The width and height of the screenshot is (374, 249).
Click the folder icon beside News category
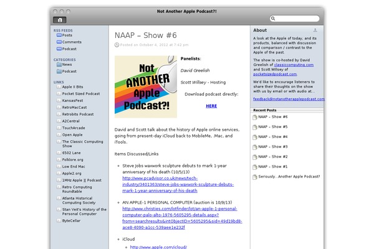click(59, 64)
